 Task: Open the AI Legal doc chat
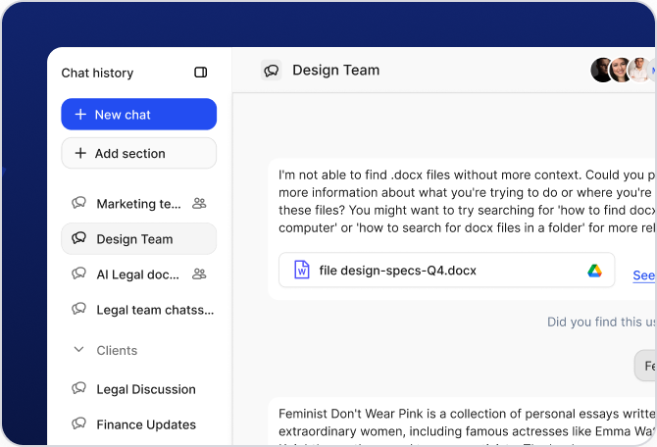pyautogui.click(x=137, y=274)
